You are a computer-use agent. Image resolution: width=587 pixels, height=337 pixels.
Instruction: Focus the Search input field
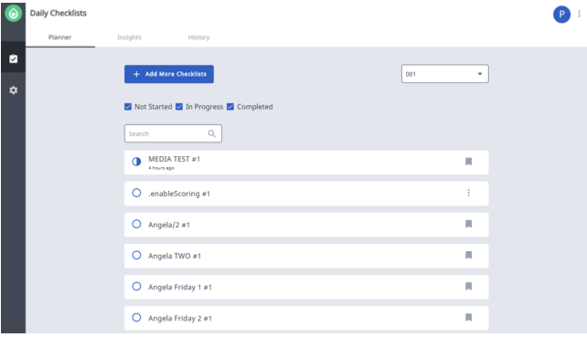click(x=173, y=133)
